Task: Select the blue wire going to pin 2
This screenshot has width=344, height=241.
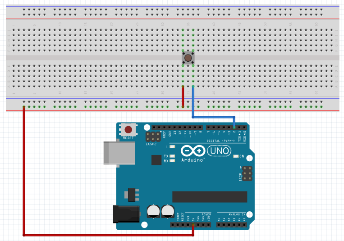Action: [193, 104]
